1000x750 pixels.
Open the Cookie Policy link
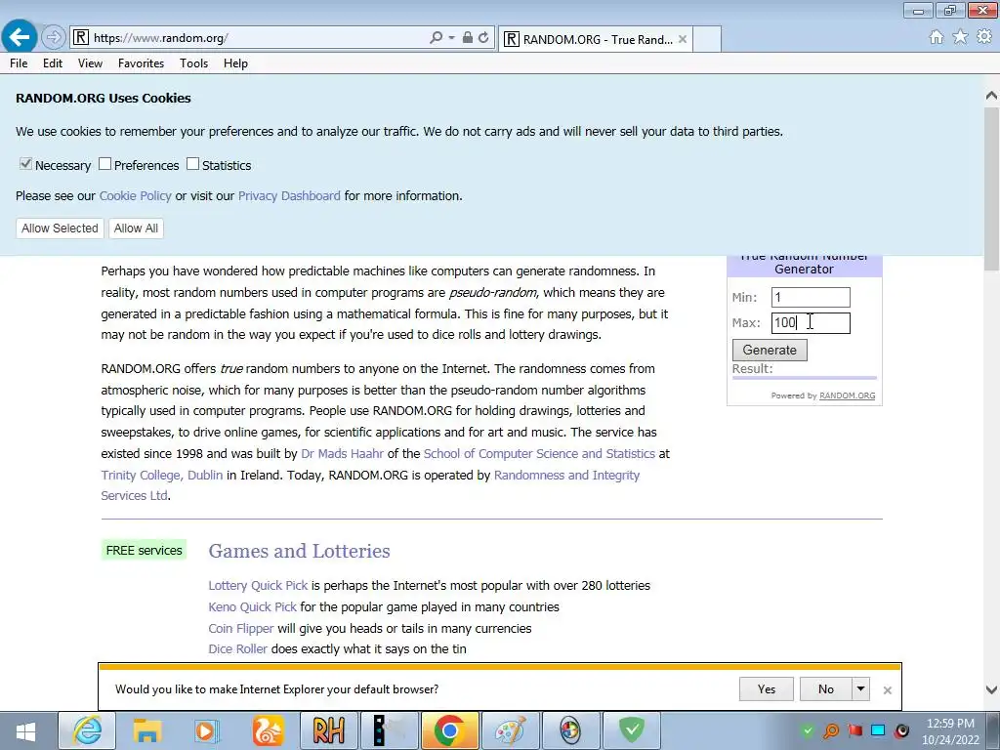point(135,195)
